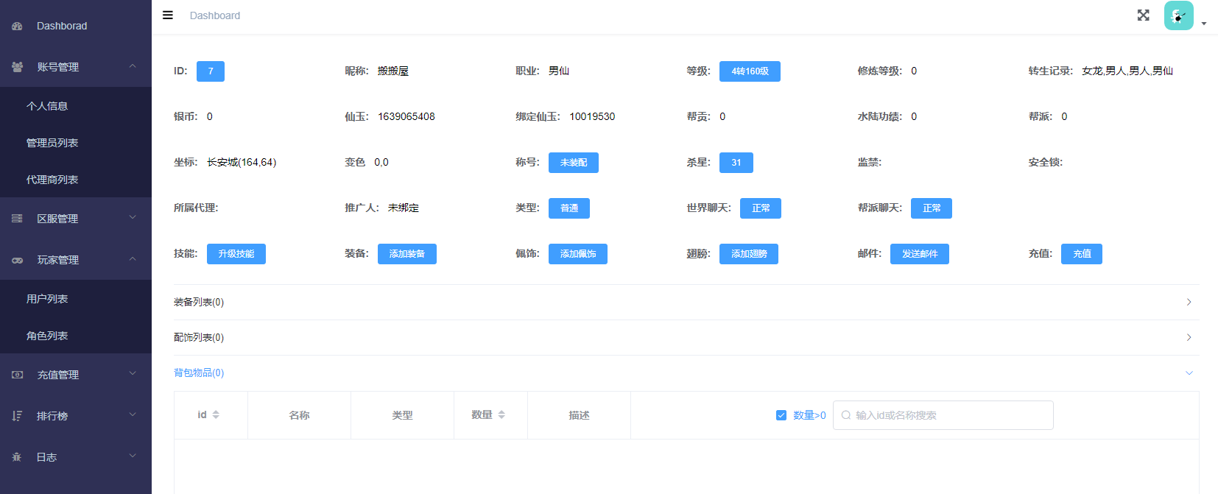
Task: Sort the table by id column
Action: click(216, 415)
